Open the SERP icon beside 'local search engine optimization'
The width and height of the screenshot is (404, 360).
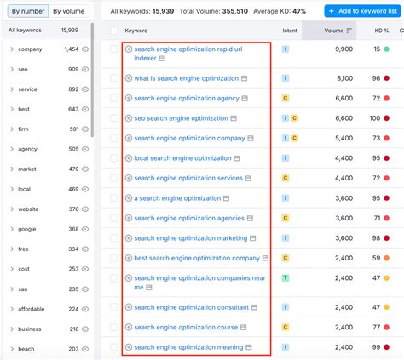click(237, 158)
